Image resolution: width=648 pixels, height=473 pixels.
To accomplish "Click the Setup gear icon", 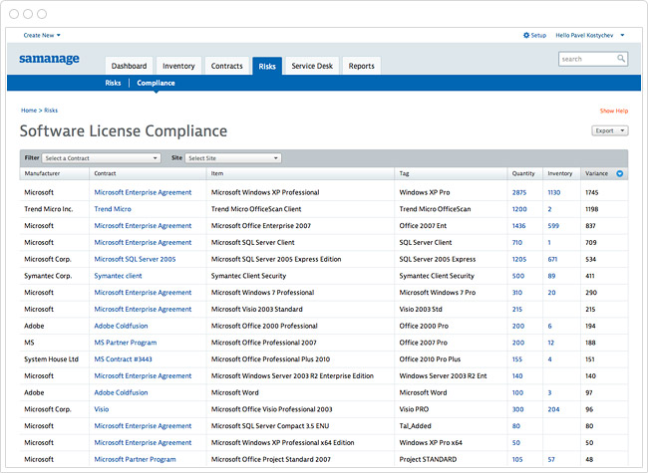I will pos(526,36).
